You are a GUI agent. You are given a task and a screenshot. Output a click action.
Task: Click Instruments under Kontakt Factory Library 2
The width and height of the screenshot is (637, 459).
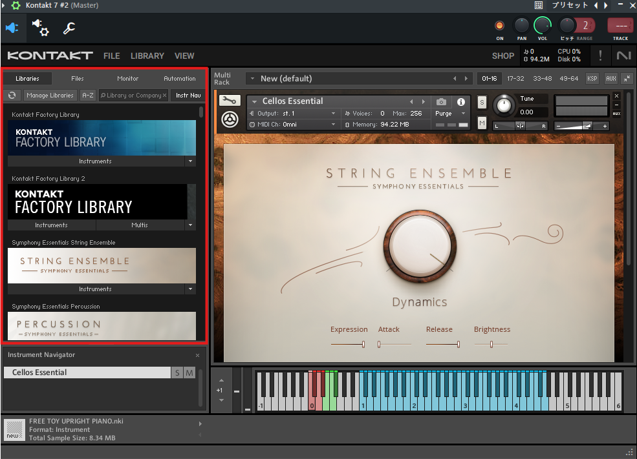51,225
